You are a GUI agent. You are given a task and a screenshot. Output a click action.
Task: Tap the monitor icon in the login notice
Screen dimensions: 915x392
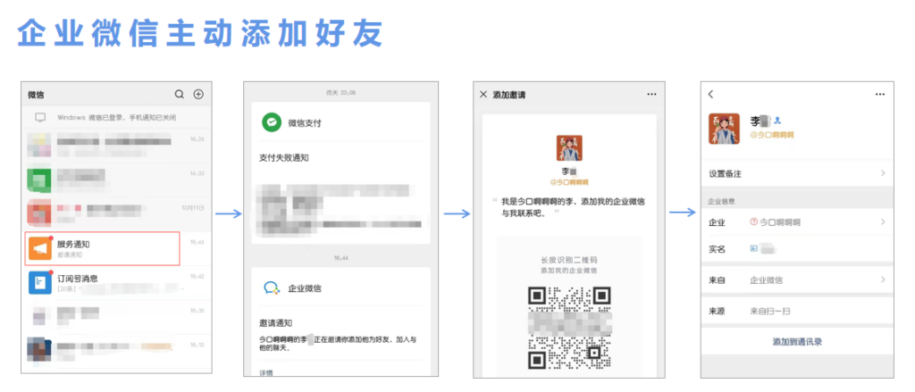[40, 117]
